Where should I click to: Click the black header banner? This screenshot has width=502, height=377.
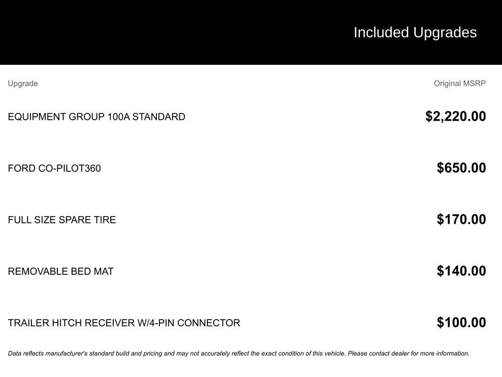pyautogui.click(x=251, y=32)
